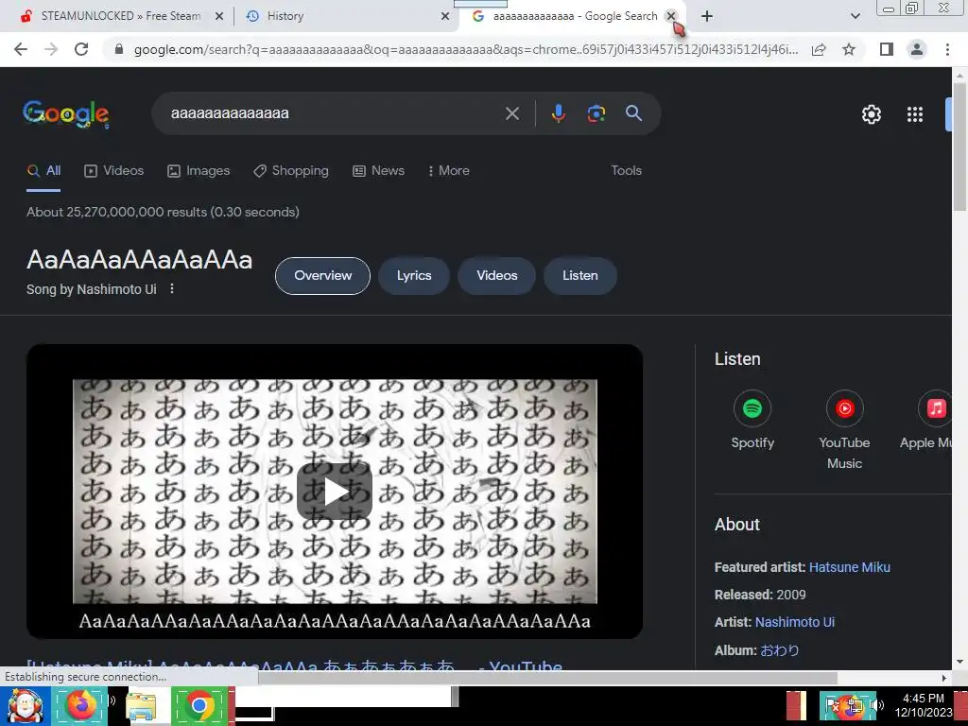Open the Lyrics chip
968x726 pixels.
[414, 276]
